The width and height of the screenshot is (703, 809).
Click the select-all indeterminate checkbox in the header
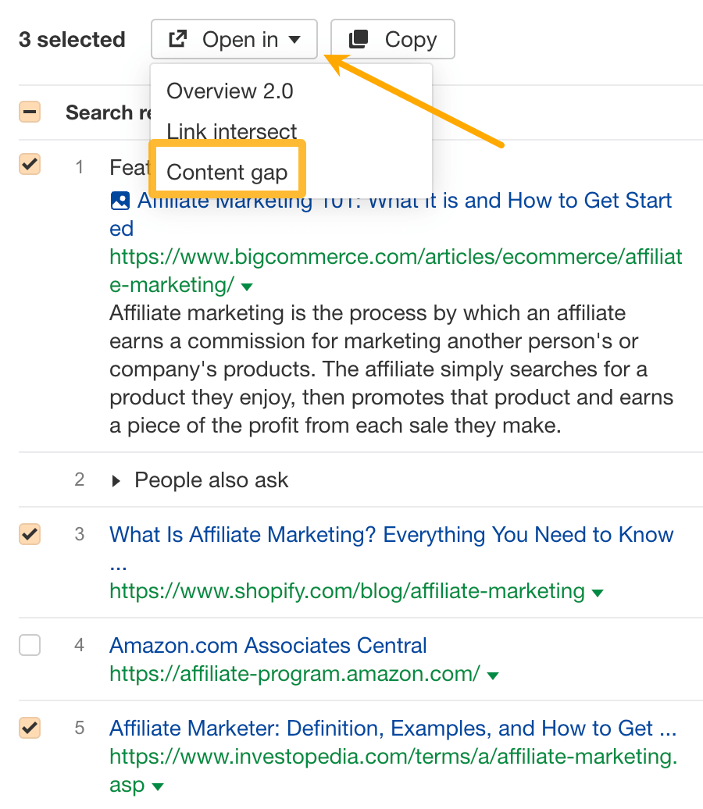(x=29, y=111)
